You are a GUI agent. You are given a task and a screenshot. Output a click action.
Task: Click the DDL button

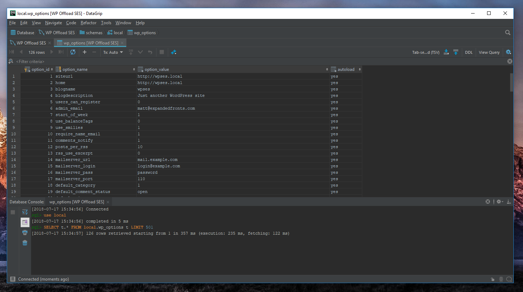469,52
